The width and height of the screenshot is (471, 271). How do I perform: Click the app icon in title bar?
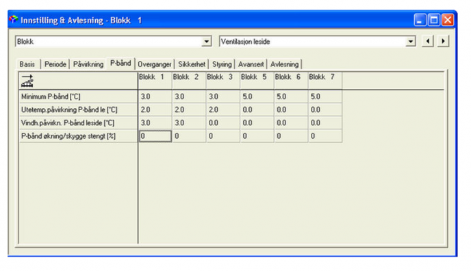[14, 20]
